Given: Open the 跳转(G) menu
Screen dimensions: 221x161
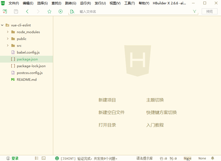Looking at the screenshot, I should [71, 3].
